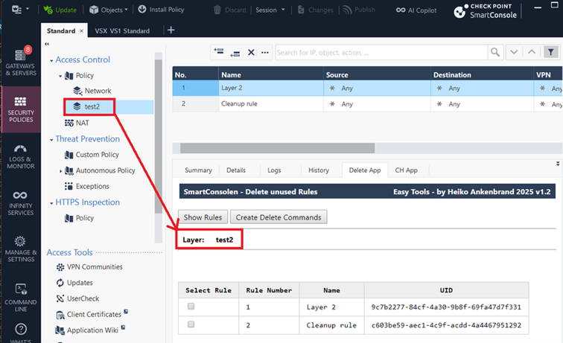This screenshot has width=563, height=343.
Task: Click the Show Rules button
Action: click(x=203, y=217)
